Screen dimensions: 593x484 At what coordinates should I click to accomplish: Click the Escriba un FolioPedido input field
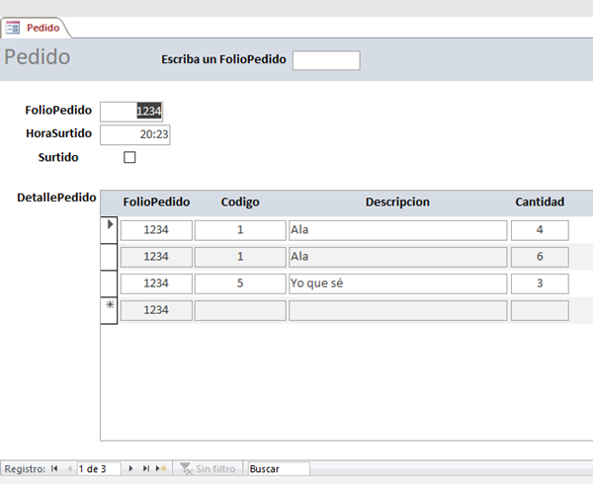pos(326,60)
